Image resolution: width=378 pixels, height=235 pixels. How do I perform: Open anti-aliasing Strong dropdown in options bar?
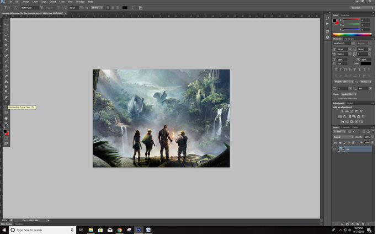click(97, 8)
